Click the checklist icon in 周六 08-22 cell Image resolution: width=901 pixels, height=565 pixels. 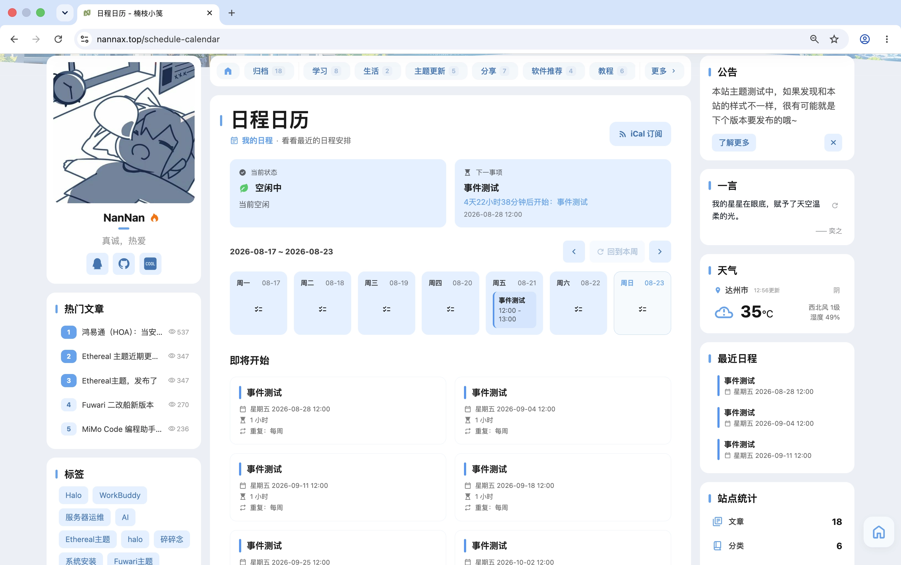point(579,309)
